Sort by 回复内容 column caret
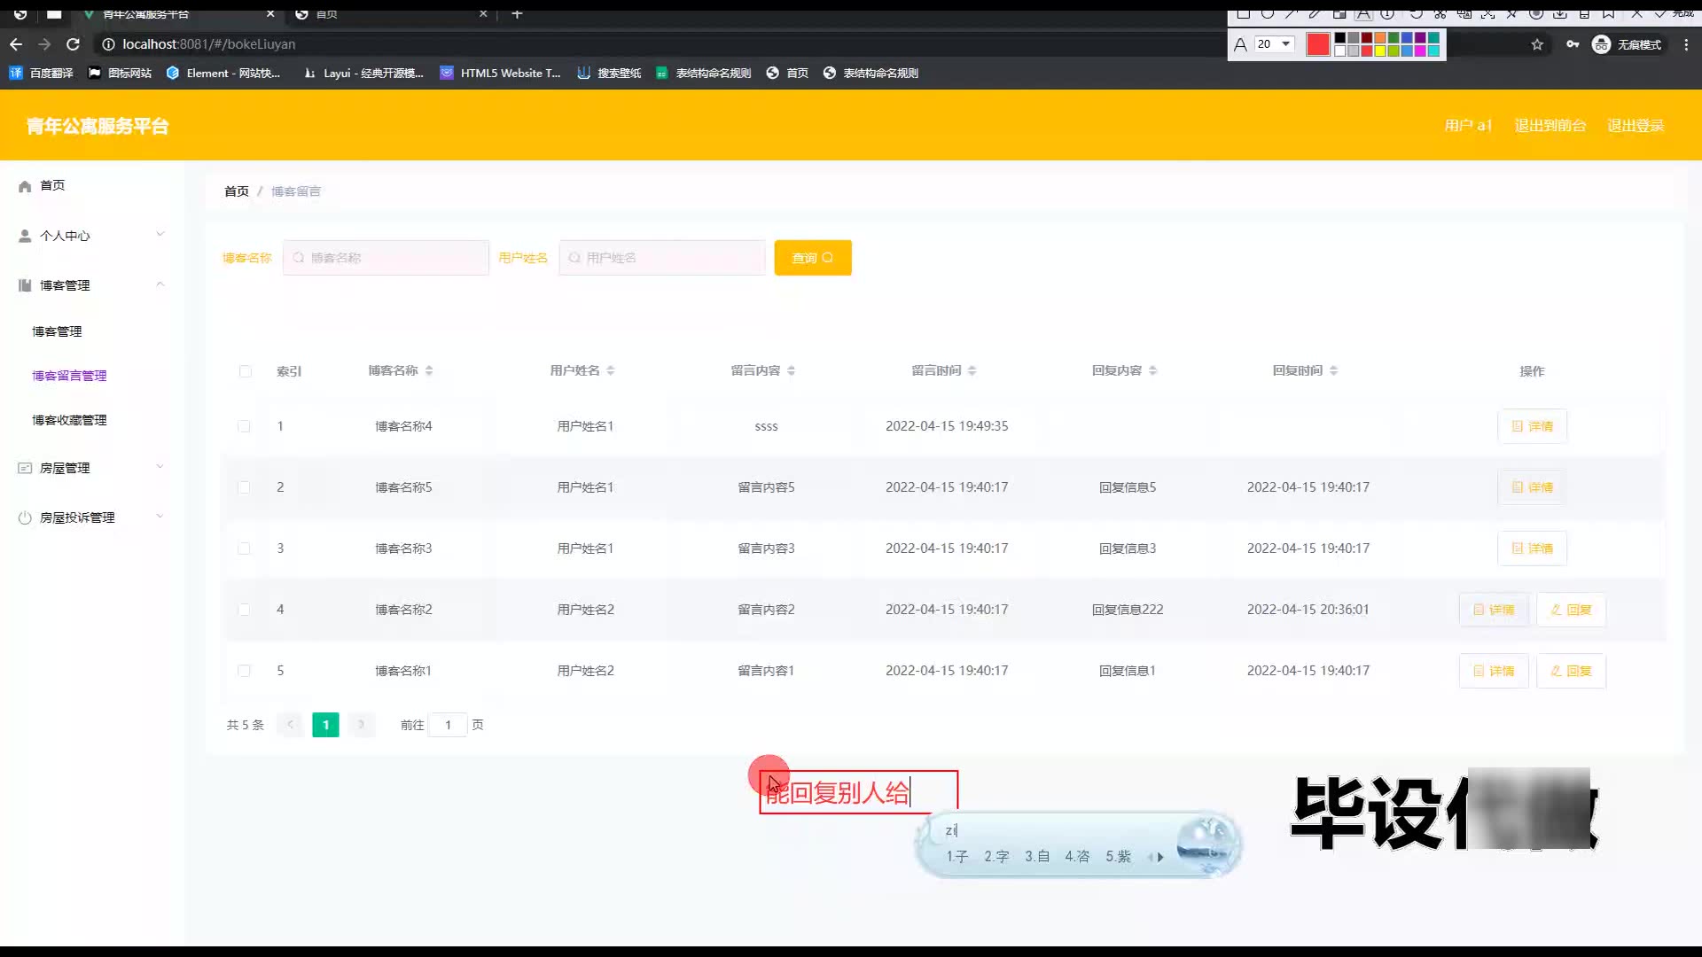The image size is (1702, 957). coord(1153,370)
